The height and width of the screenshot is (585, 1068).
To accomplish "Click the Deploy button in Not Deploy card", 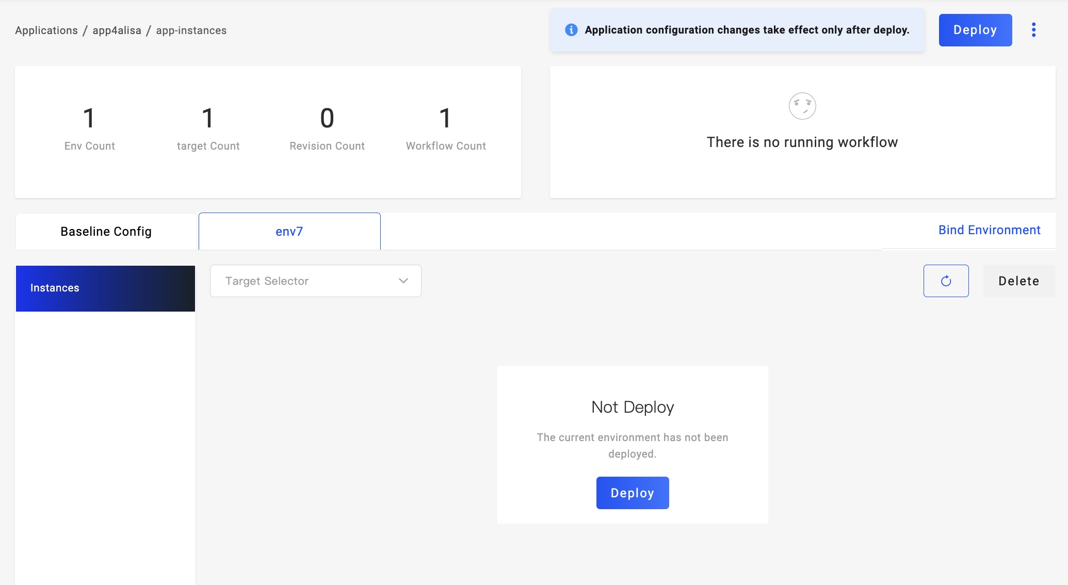I will point(633,493).
